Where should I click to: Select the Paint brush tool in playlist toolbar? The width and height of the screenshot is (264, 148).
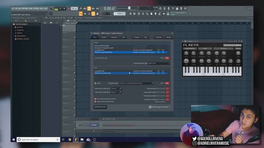point(53,18)
